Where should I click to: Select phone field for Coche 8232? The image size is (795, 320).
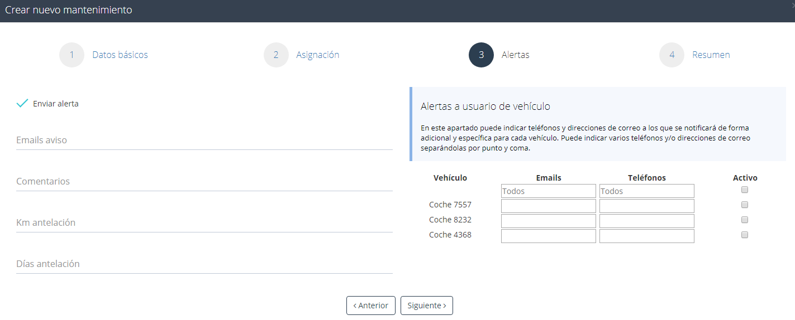coord(646,221)
